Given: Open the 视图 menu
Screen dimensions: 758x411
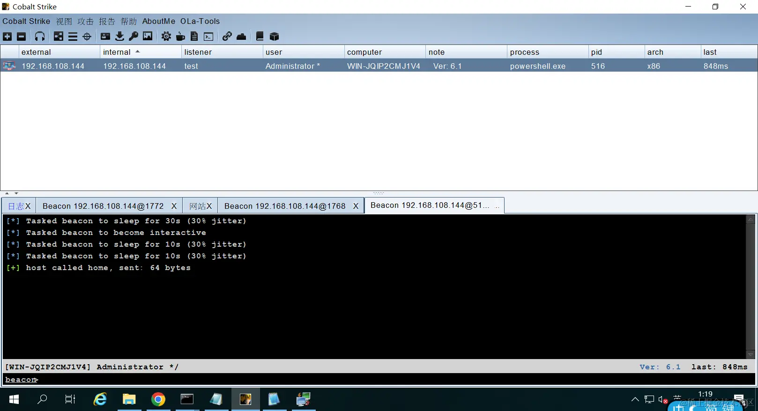Looking at the screenshot, I should [64, 22].
